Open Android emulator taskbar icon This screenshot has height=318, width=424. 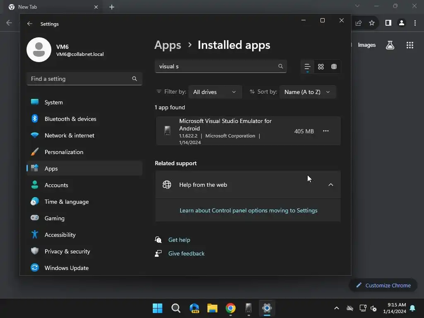[x=248, y=308]
